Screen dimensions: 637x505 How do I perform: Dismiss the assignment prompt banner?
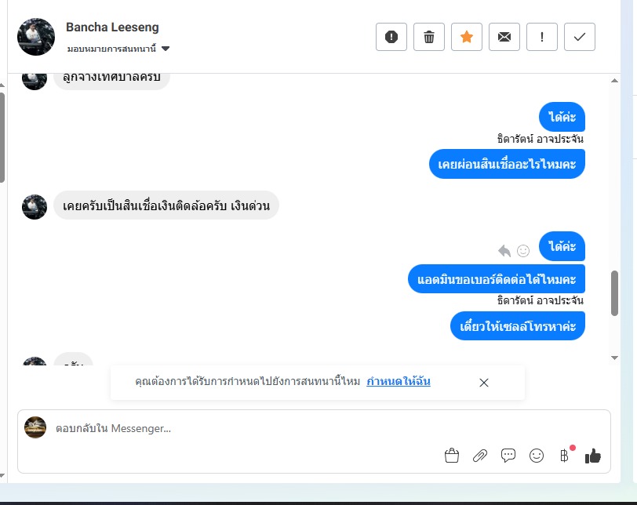[484, 383]
